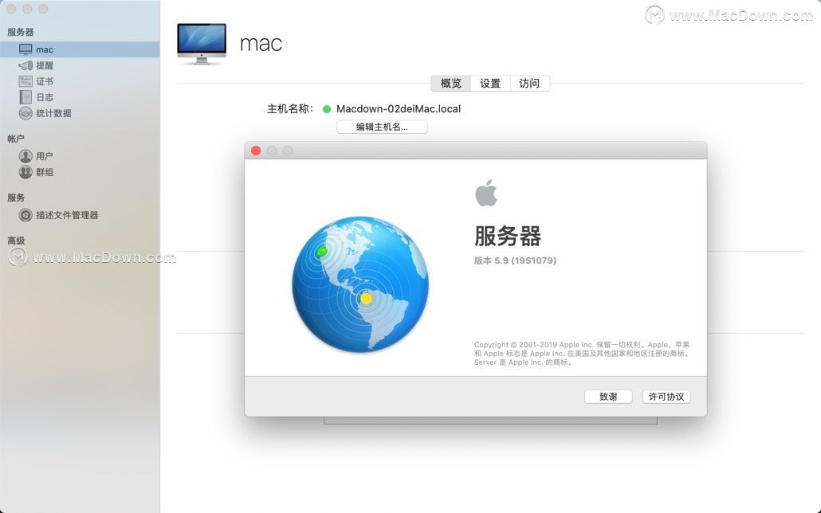Close the About 服务器 dialog

coord(256,151)
